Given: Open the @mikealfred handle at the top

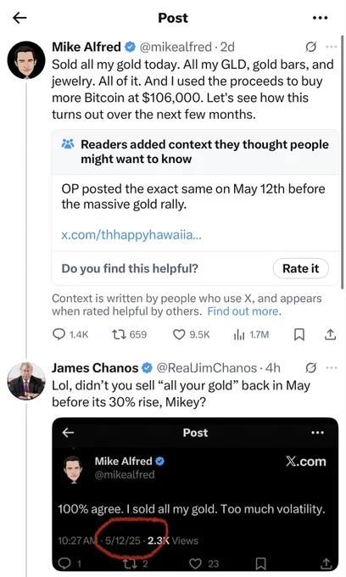Looking at the screenshot, I should [x=176, y=47].
